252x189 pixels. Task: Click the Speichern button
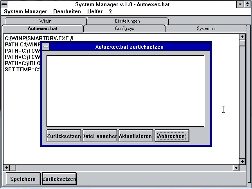(23, 179)
